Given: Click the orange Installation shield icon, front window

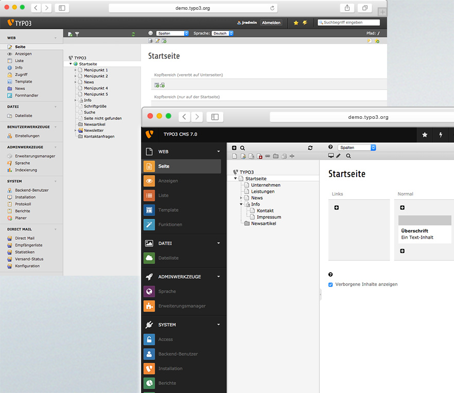Looking at the screenshot, I should tap(149, 368).
